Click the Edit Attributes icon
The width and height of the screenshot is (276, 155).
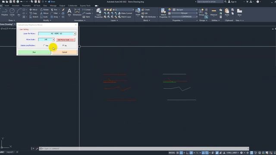coord(149,17)
